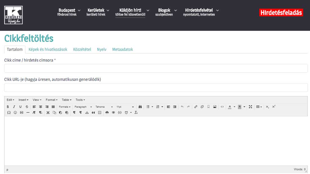
Task: Click the red Hirdetésfeladás button
Action: 281,13
